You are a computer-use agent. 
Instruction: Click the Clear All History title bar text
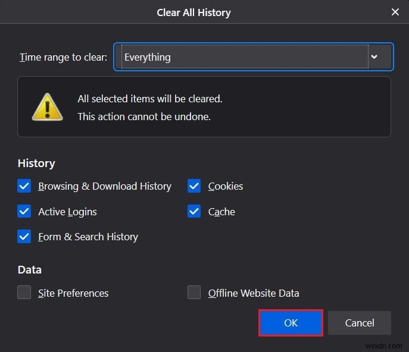pos(193,12)
